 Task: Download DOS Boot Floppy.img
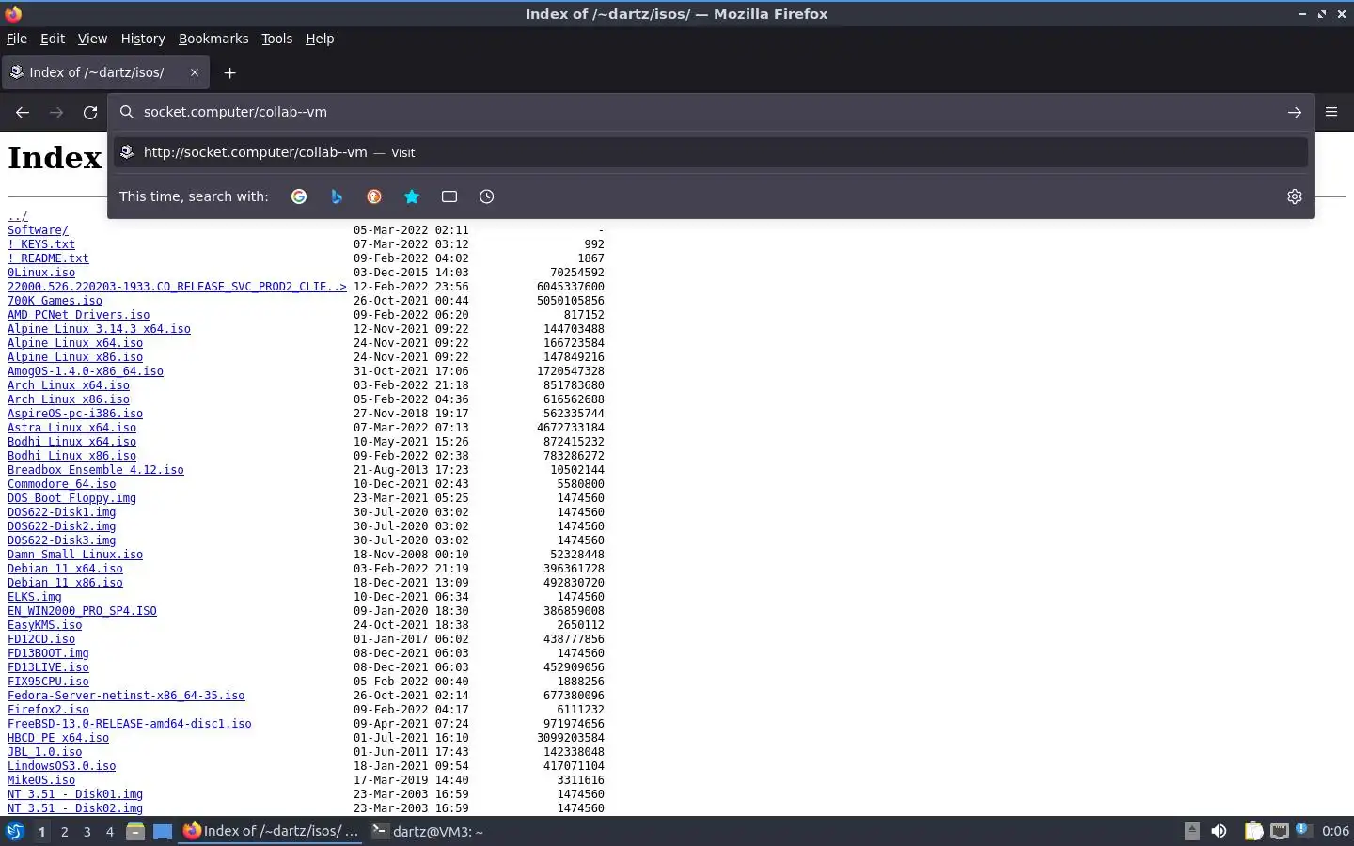pyautogui.click(x=71, y=498)
